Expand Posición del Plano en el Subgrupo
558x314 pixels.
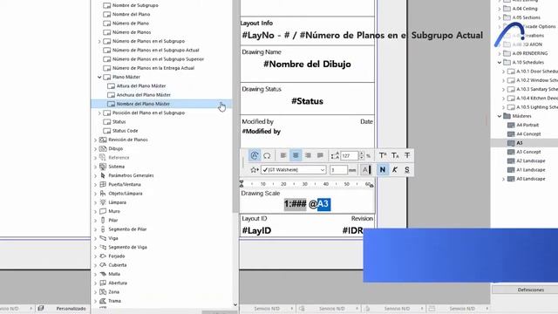point(99,113)
